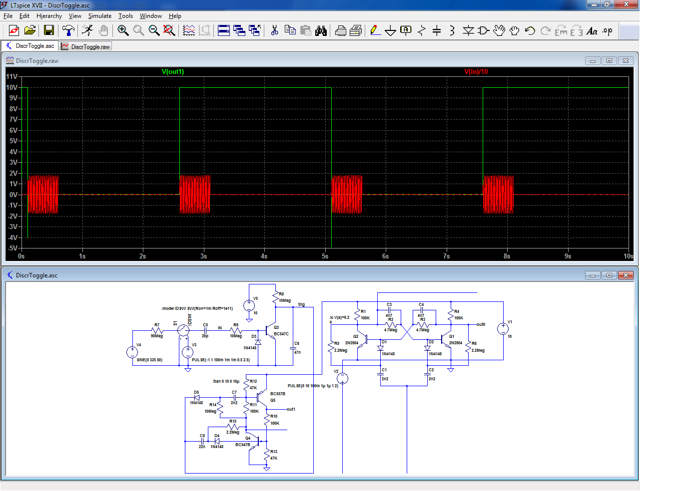Maximize the DiscrToggle.raw plot window

tap(609, 60)
